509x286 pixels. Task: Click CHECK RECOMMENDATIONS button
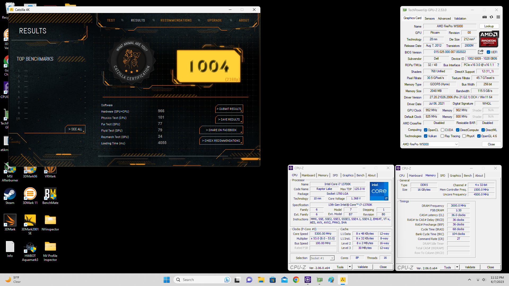pos(221,141)
